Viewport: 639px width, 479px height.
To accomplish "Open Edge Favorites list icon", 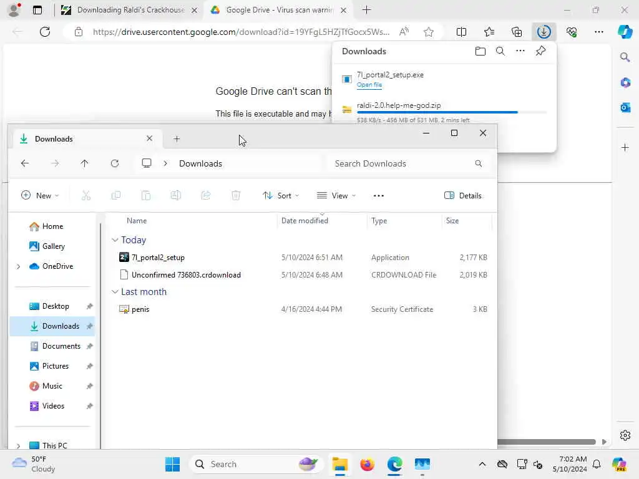I will (489, 32).
